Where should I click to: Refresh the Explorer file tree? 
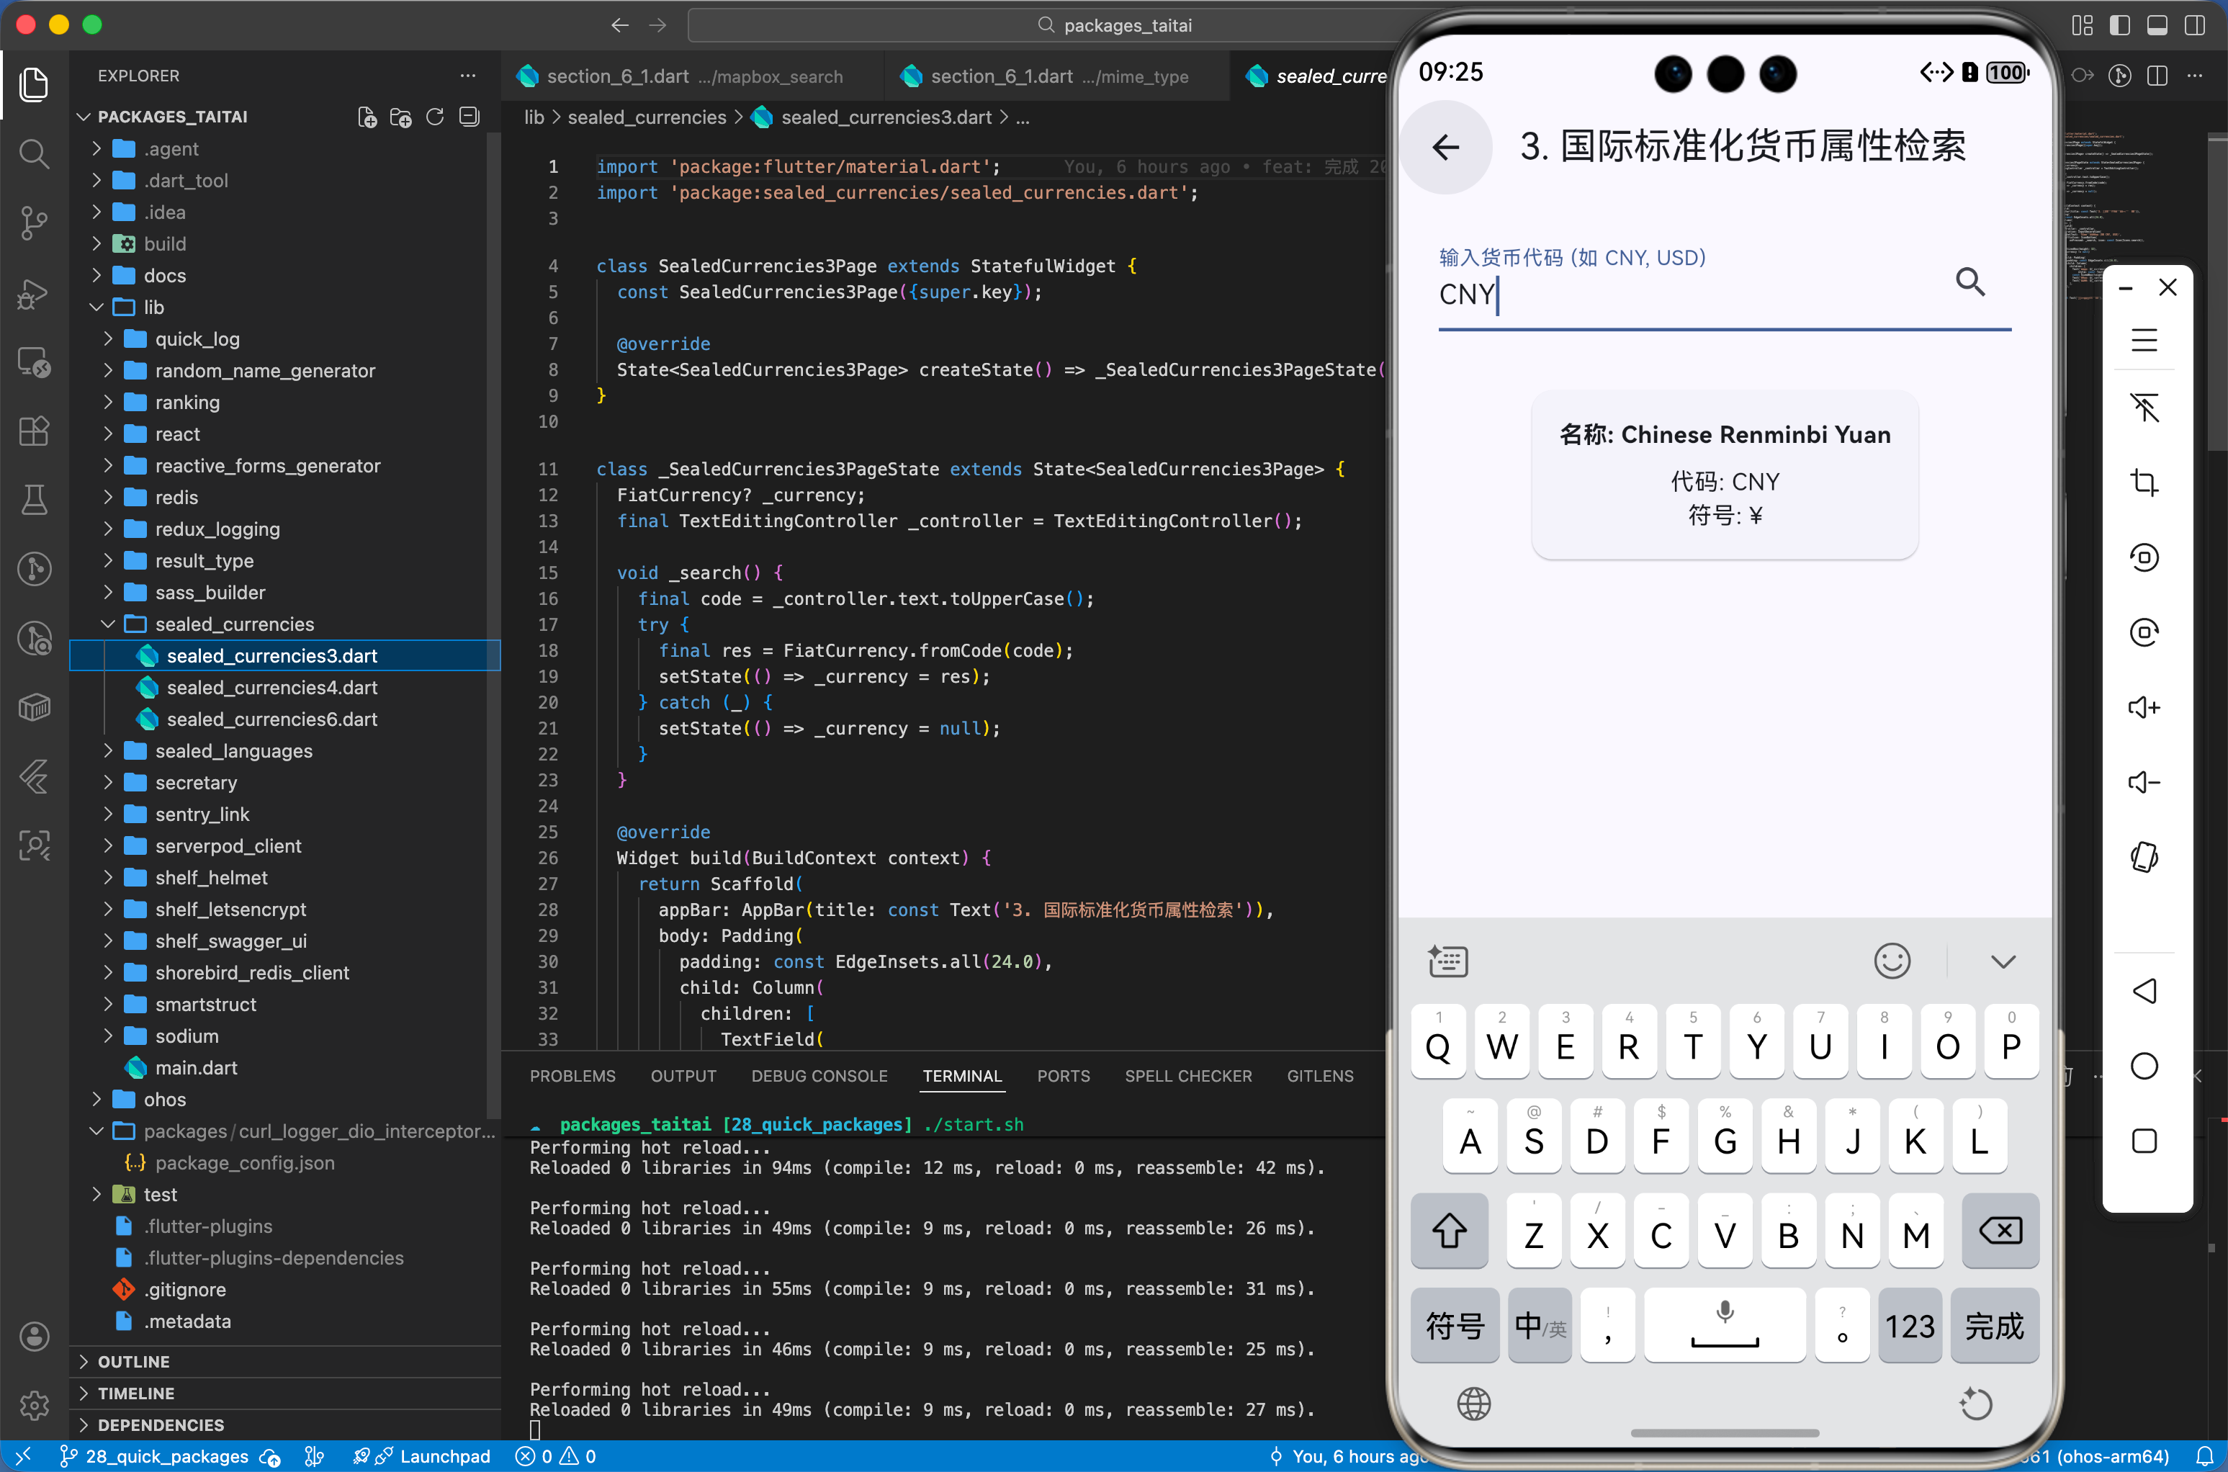tap(434, 117)
